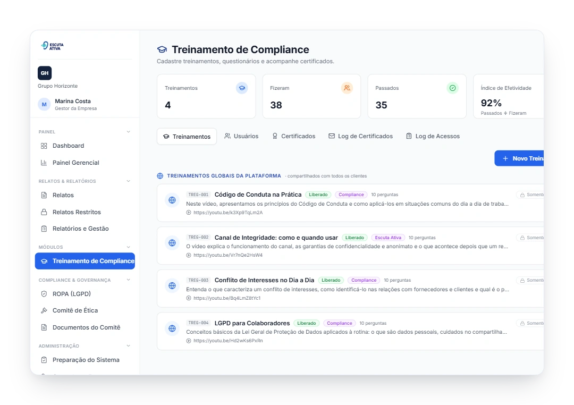Open link https://youtu.be/Vr7nQe2HsW4

[228, 255]
